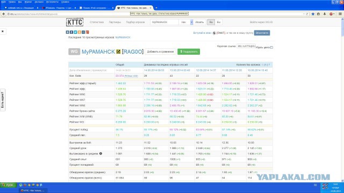Click the Искать search button
344x193 pixels.
click(199, 22)
